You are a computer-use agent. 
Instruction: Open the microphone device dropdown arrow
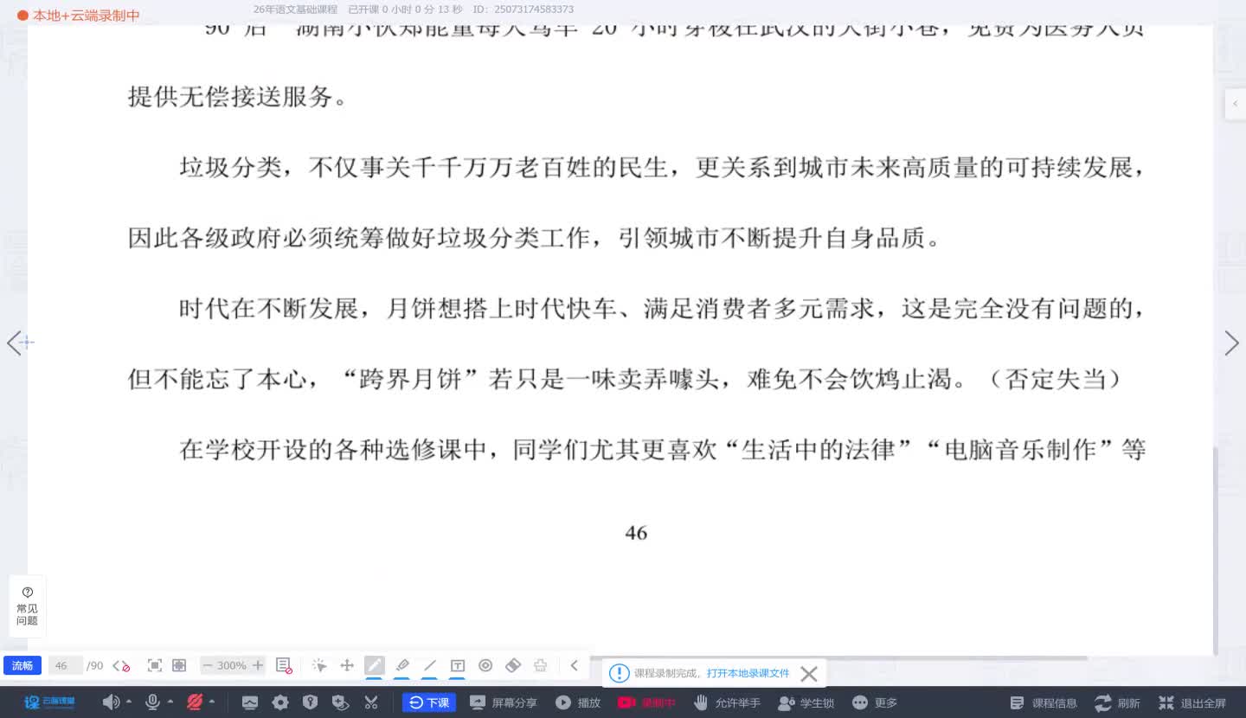pyautogui.click(x=170, y=702)
